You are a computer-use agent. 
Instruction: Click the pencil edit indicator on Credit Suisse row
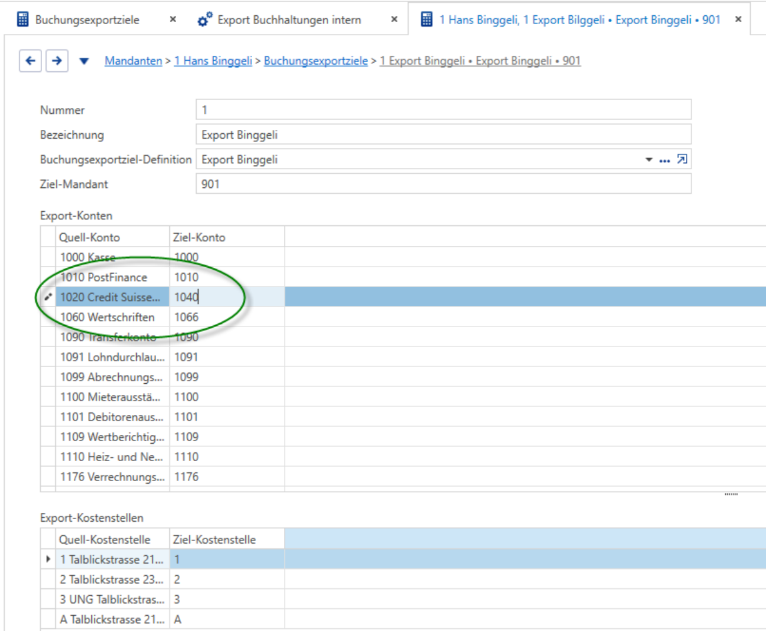click(x=48, y=297)
